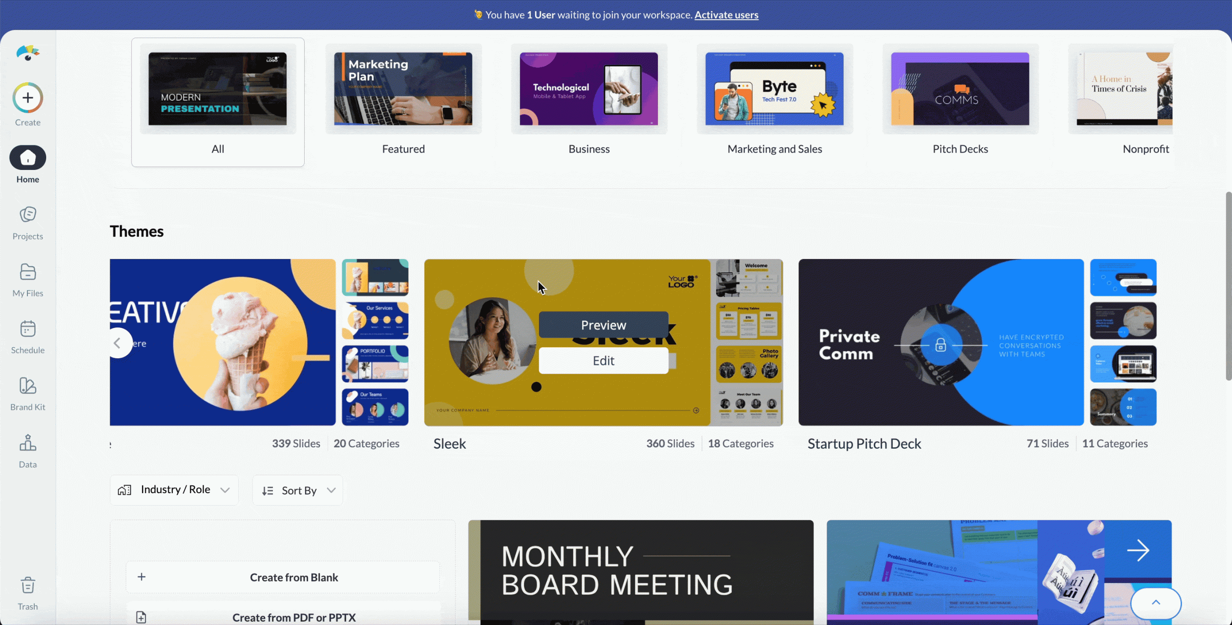1232x625 pixels.
Task: Open the Create plus button
Action: pos(28,98)
